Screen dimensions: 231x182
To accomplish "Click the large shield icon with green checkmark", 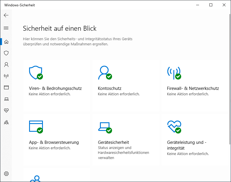I will coord(36,73).
